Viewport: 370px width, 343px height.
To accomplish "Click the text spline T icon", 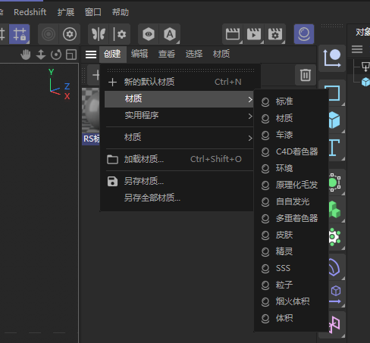I will [x=337, y=148].
